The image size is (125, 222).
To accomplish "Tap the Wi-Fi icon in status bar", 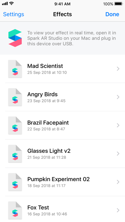I will coord(11,4).
